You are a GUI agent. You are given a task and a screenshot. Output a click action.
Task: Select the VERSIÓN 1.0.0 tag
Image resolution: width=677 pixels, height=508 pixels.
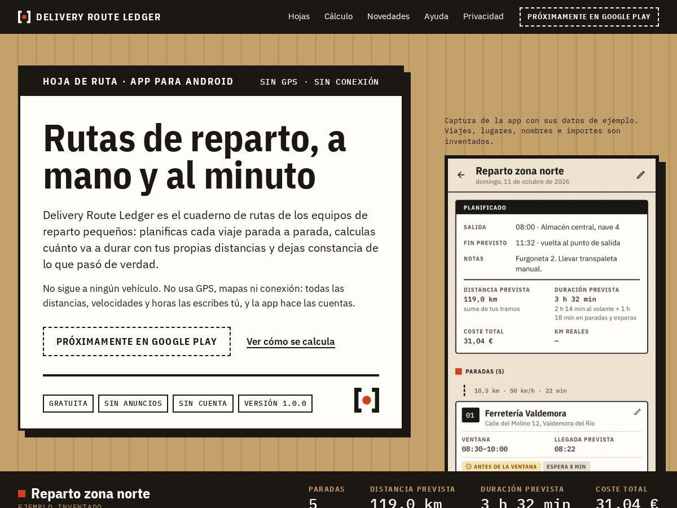pos(275,404)
